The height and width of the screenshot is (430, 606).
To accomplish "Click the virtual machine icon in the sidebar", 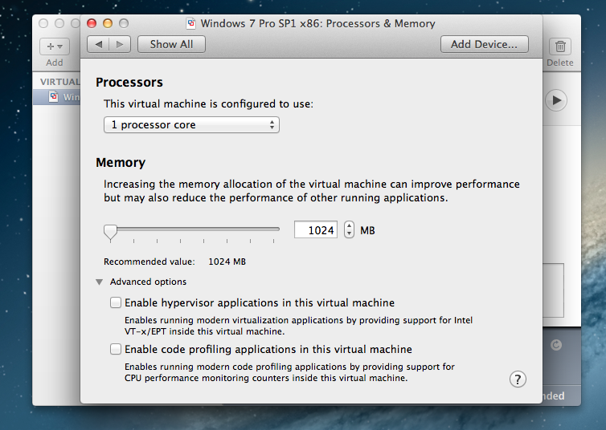I will pyautogui.click(x=54, y=97).
